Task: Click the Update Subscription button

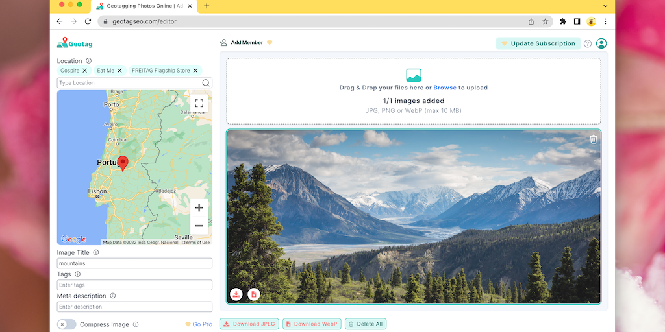Action: (538, 43)
